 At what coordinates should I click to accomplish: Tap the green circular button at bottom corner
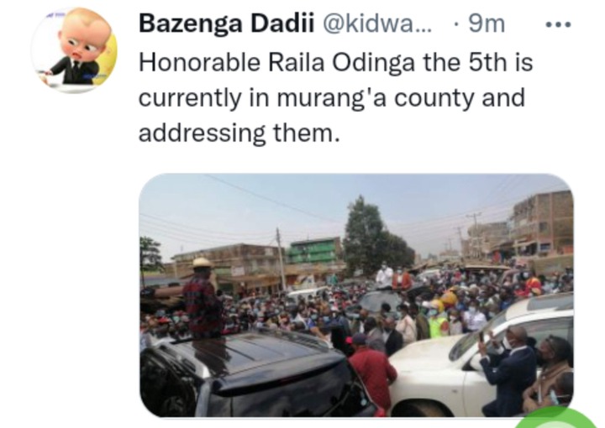click(555, 418)
